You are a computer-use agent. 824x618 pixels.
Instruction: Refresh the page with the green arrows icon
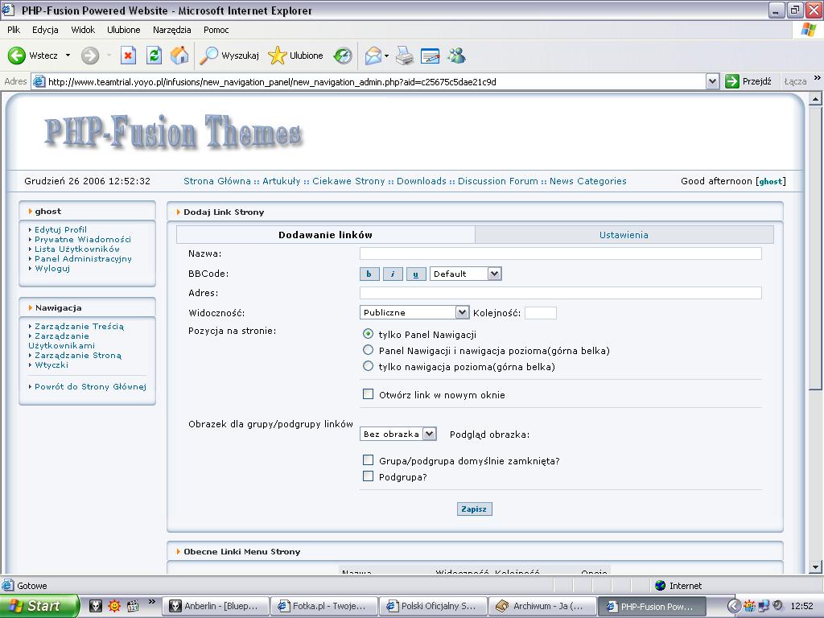pos(154,56)
